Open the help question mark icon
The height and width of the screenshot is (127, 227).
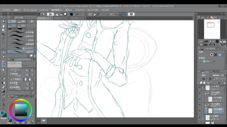pos(131,14)
